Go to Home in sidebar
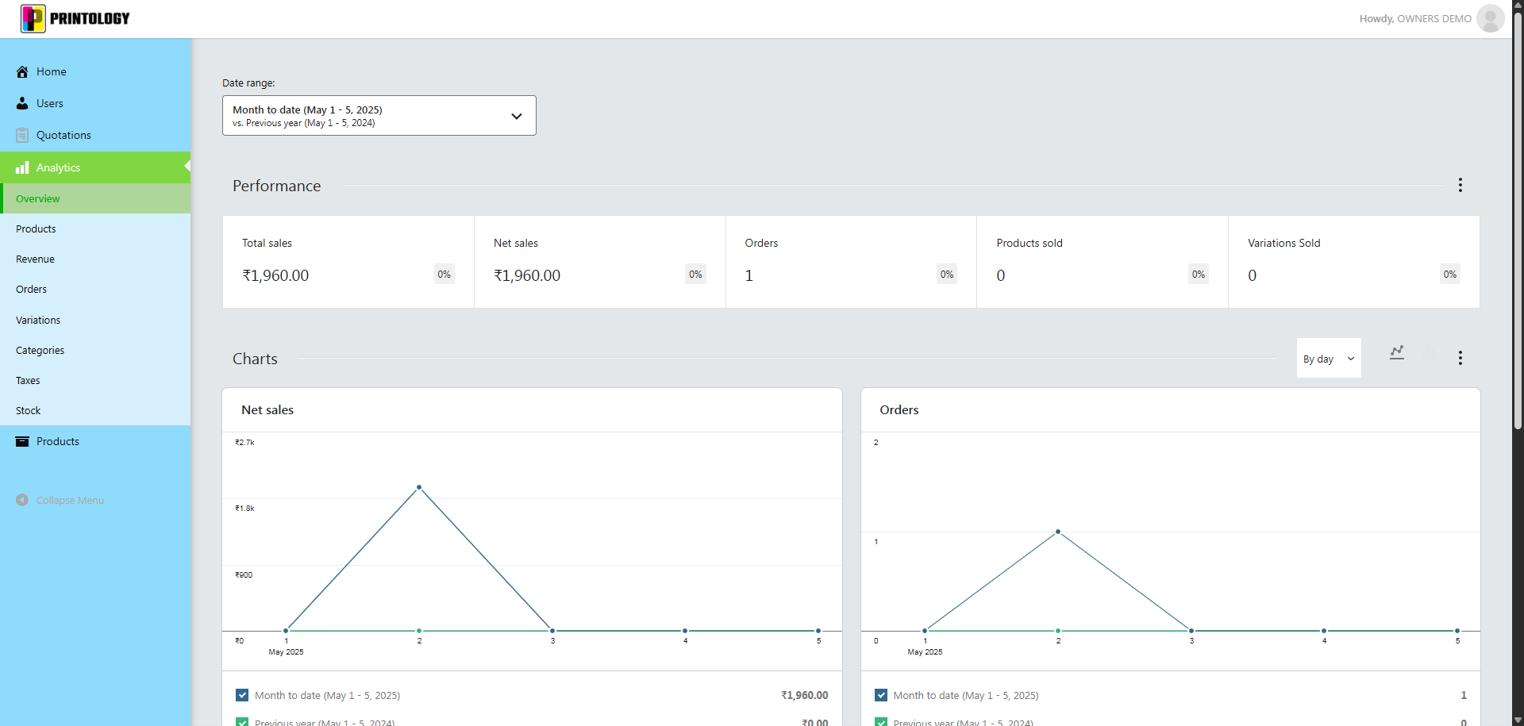Screen dimensions: 1524x726 pyautogui.click(x=95, y=71)
